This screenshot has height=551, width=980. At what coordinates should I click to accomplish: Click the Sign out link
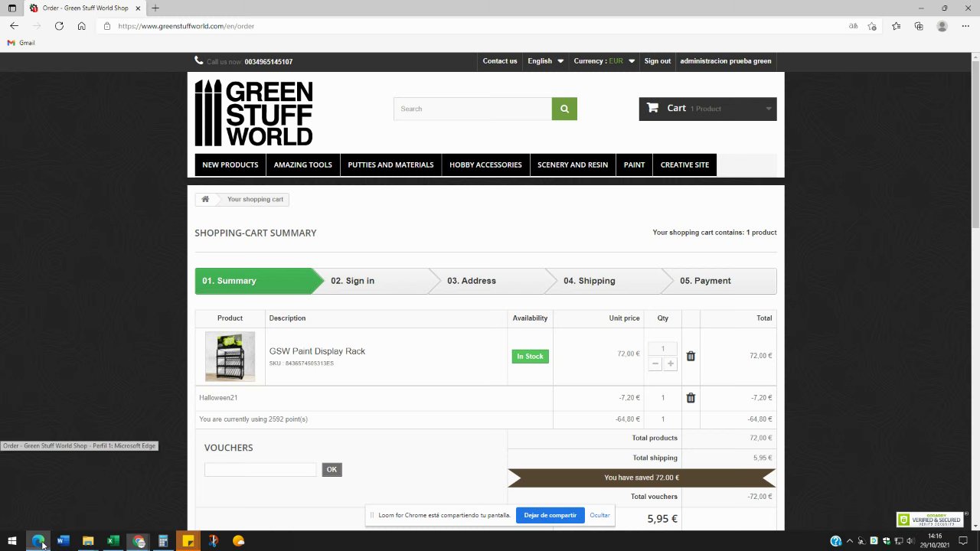click(x=658, y=61)
